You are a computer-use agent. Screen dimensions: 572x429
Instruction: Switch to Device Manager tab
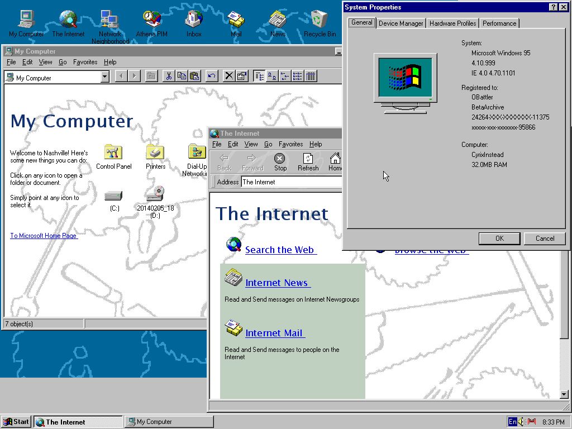[x=401, y=23]
